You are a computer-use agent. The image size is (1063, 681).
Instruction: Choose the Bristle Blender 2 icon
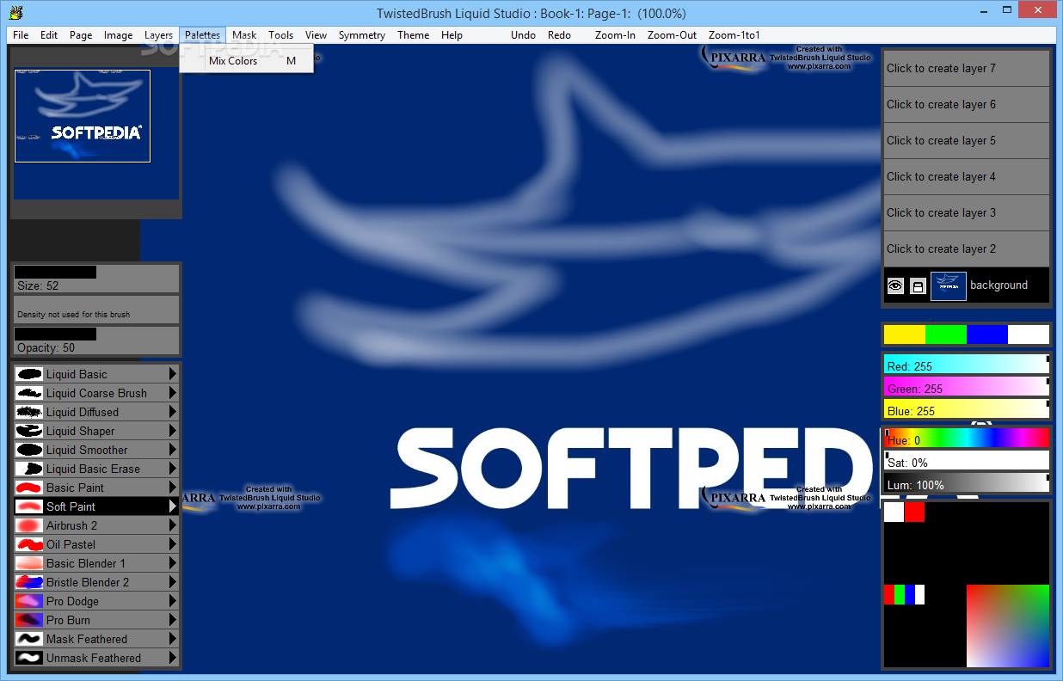(x=29, y=582)
